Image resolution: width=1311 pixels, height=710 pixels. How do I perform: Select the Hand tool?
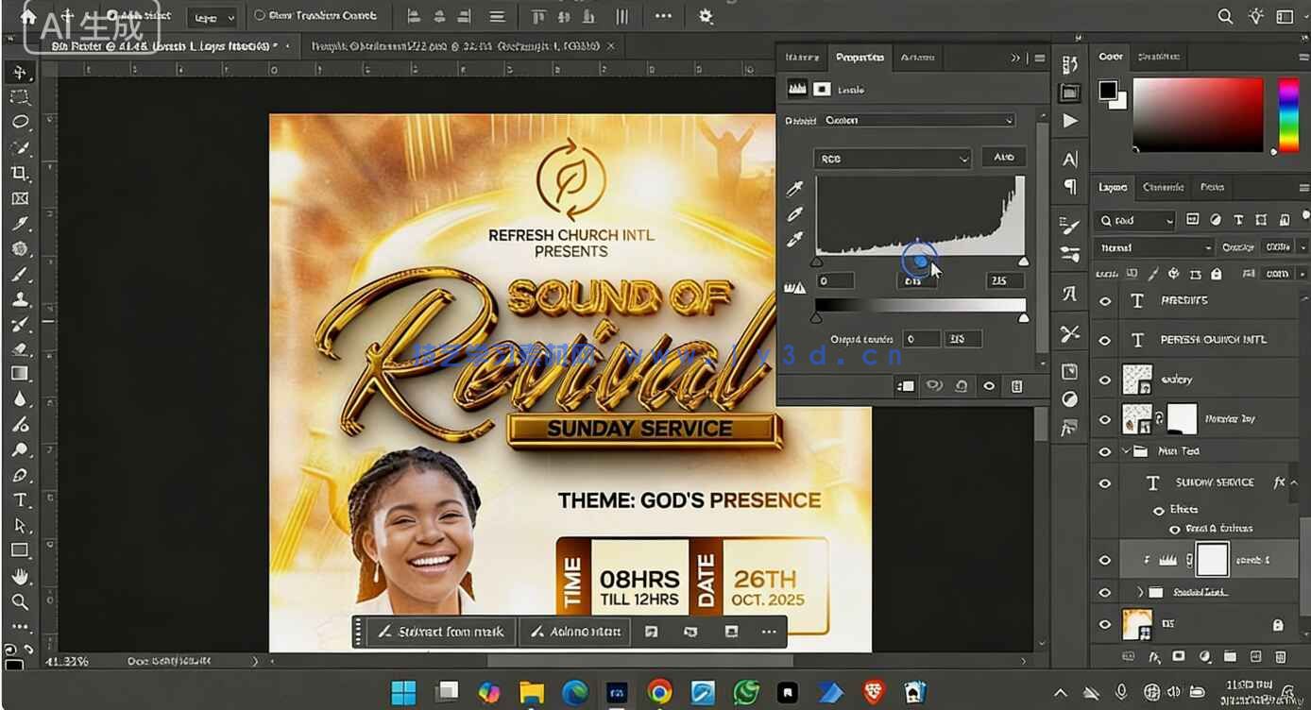tap(20, 576)
